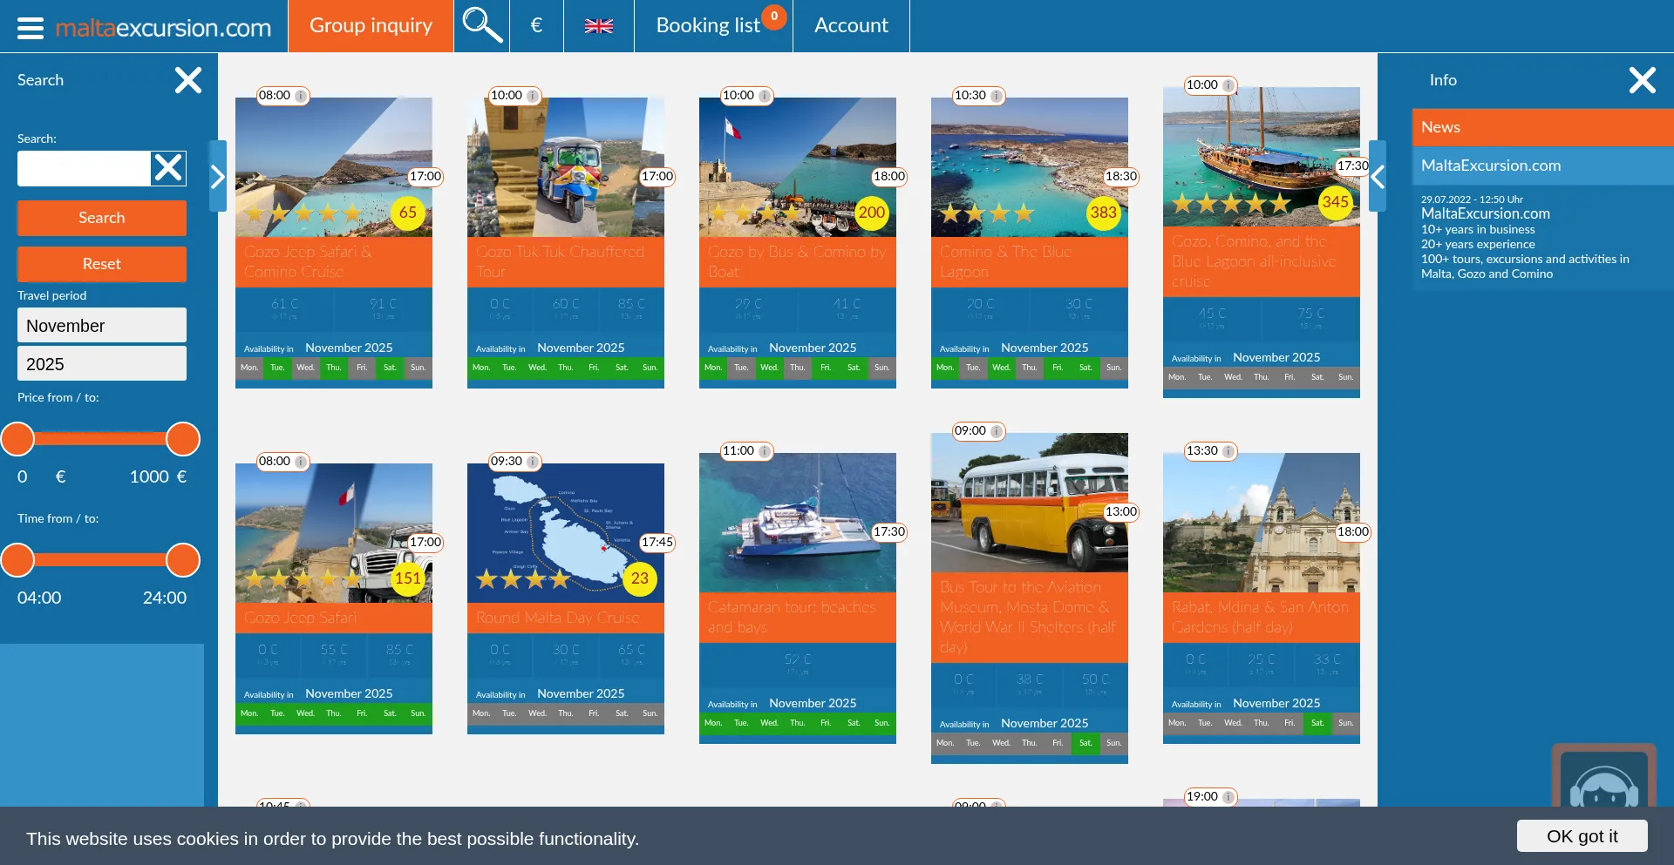1674x865 pixels.
Task: Open the hamburger menu icon
Action: pos(31,28)
